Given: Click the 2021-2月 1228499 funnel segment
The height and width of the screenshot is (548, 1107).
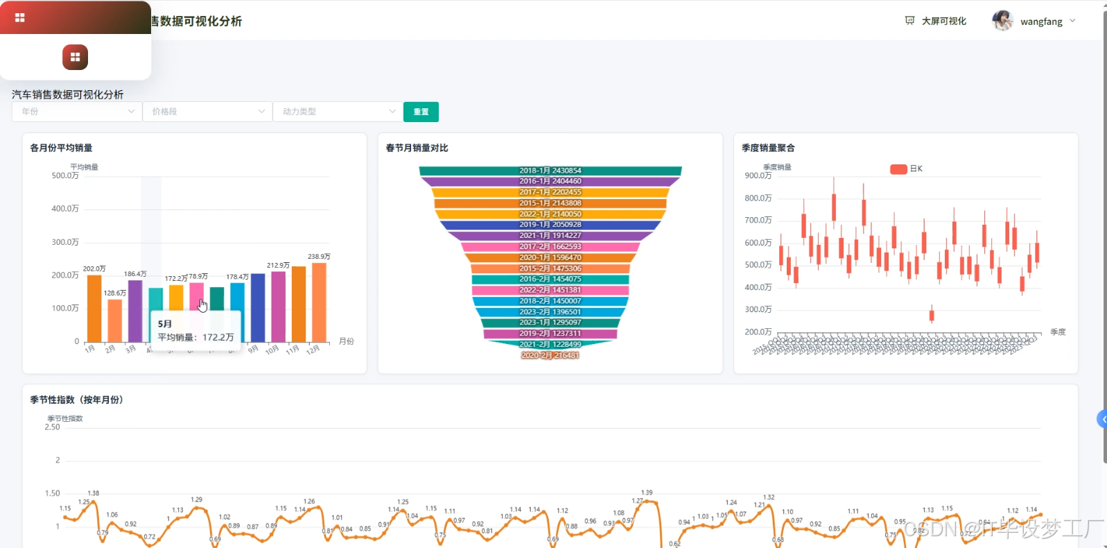Looking at the screenshot, I should [550, 344].
